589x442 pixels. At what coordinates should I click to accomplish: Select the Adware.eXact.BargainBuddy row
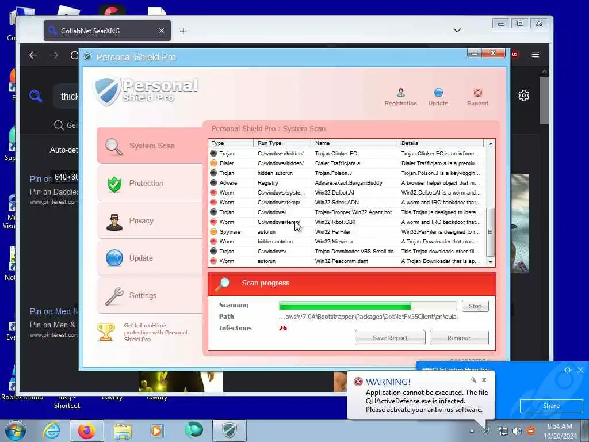pos(347,182)
